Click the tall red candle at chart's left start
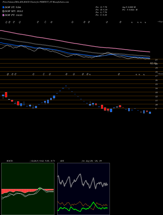Screen dimensions: 163x215 (6, 95)
